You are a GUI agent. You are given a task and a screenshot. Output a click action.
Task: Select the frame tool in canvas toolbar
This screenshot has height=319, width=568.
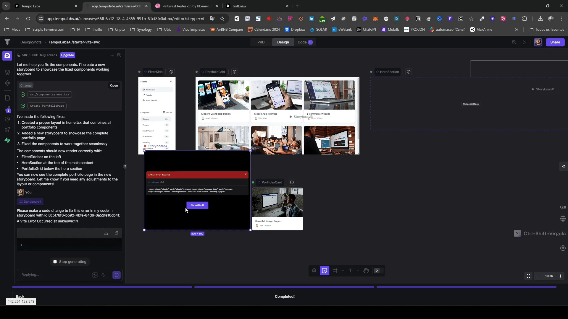coord(335,271)
